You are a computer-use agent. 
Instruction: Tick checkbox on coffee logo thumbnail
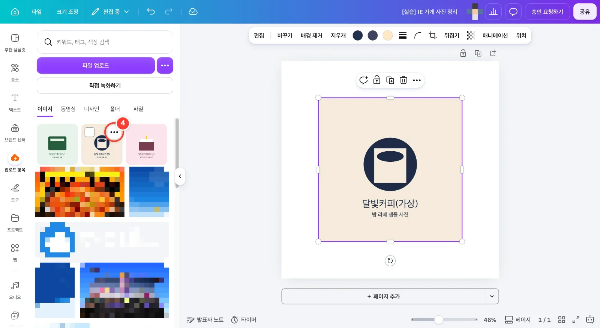(90, 132)
